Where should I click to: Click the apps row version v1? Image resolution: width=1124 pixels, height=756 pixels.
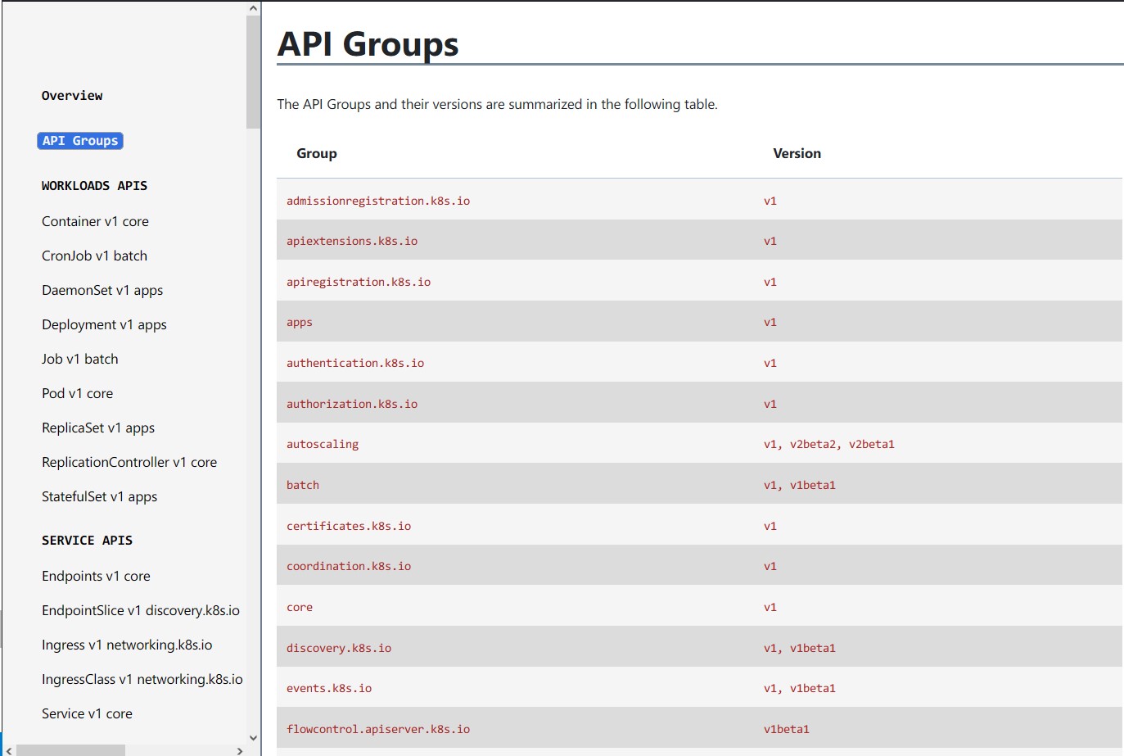[770, 322]
